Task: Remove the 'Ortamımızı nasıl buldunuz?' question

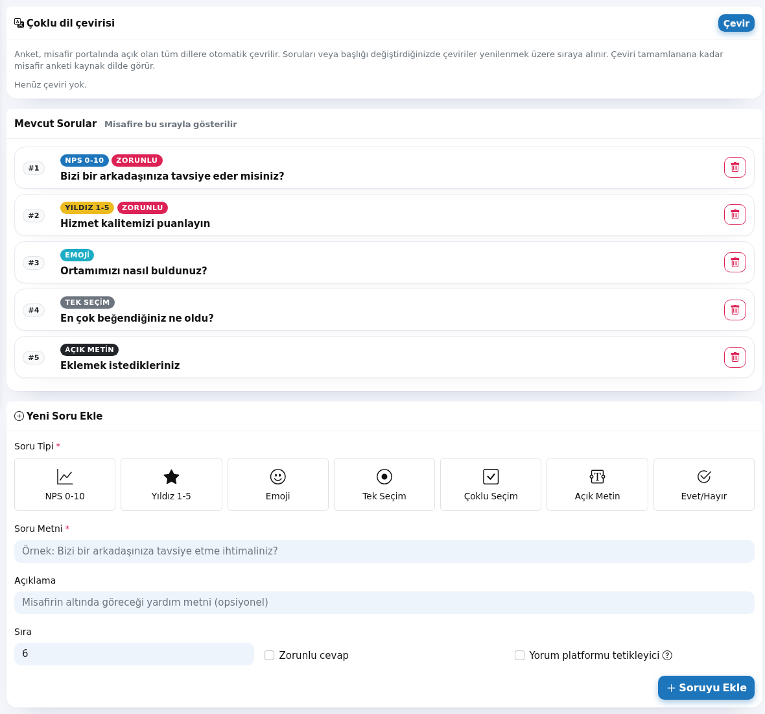Action: coord(735,262)
